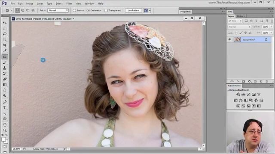Select the Horizontal Type tool
Image resolution: width=275 pixels, height=154 pixels.
pyautogui.click(x=5, y=107)
